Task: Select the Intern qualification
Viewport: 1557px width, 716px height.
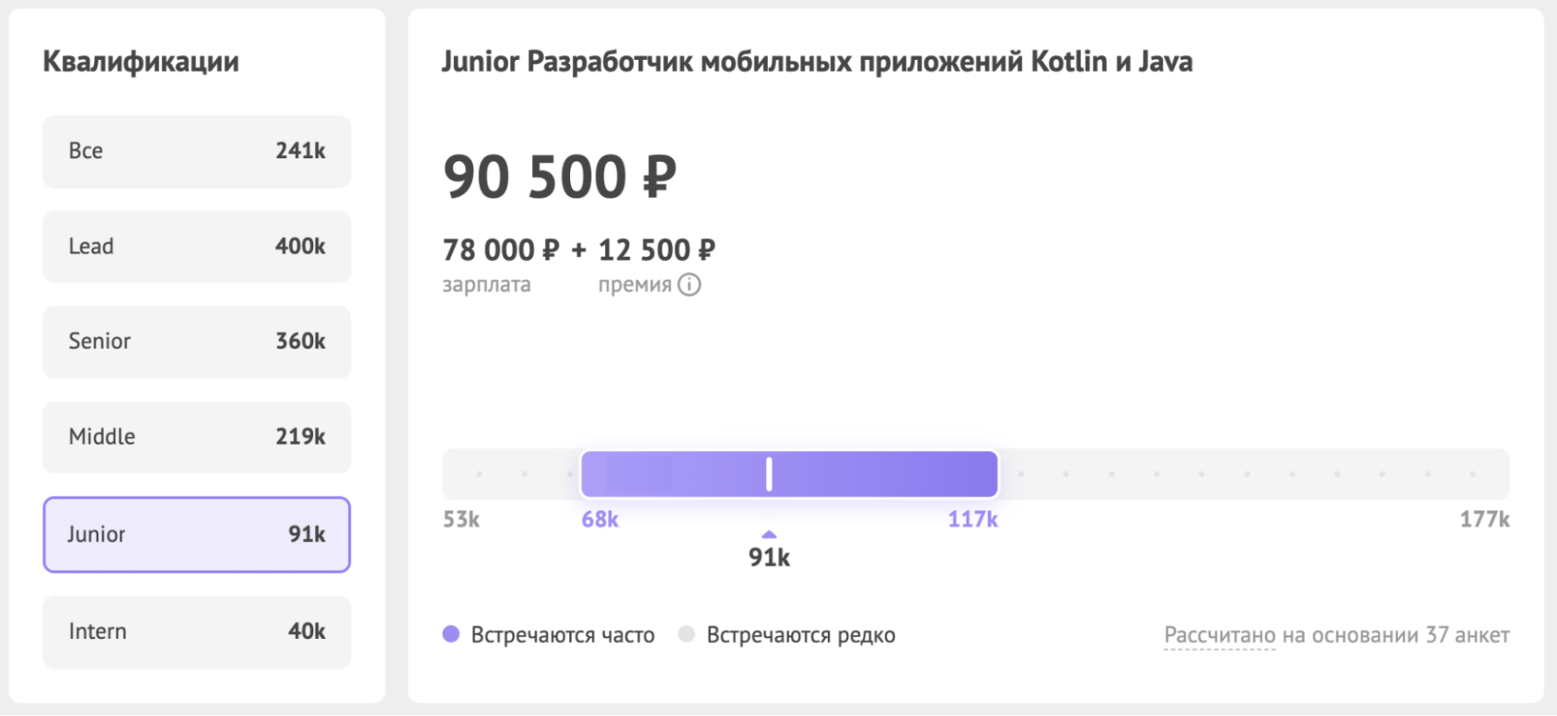Action: click(196, 632)
